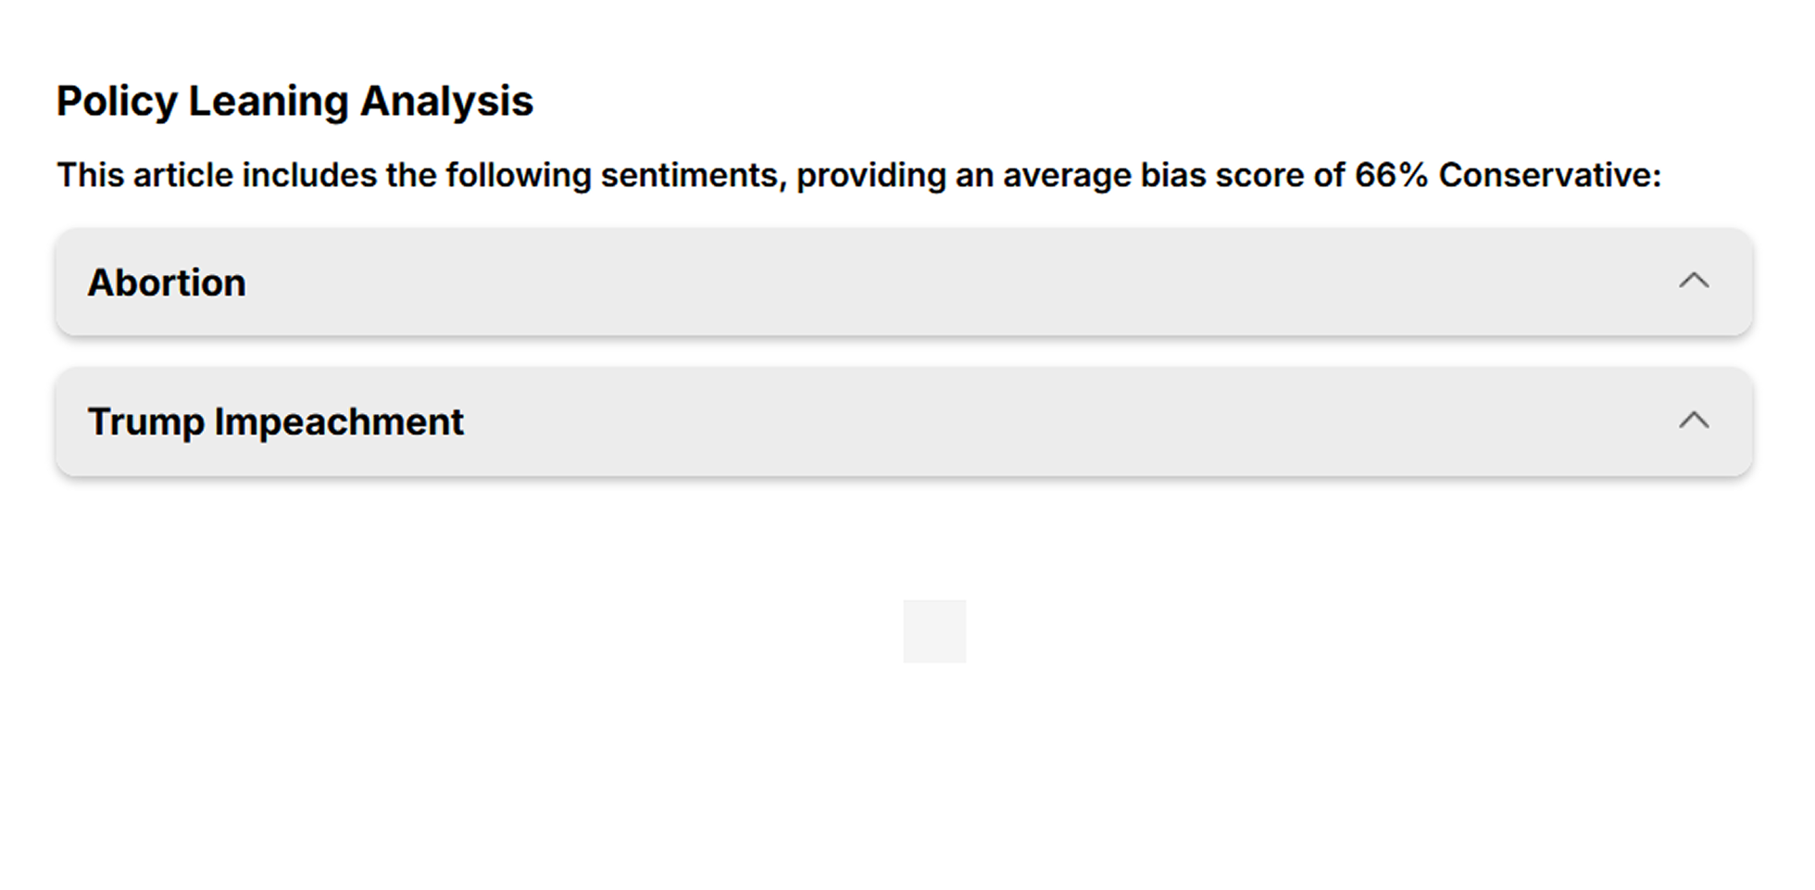Click the small gray square placeholder

pyautogui.click(x=934, y=632)
